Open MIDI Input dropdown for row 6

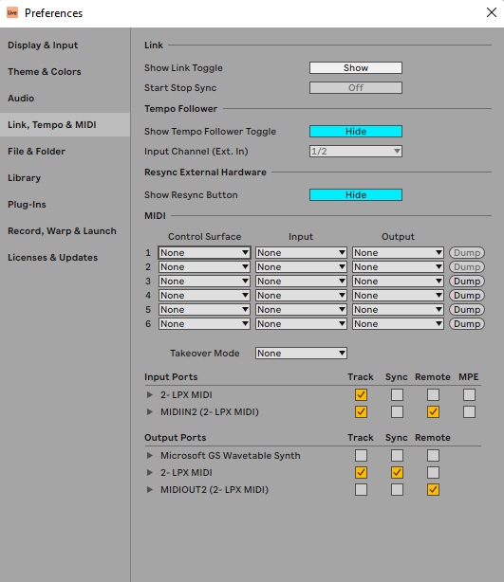(301, 324)
